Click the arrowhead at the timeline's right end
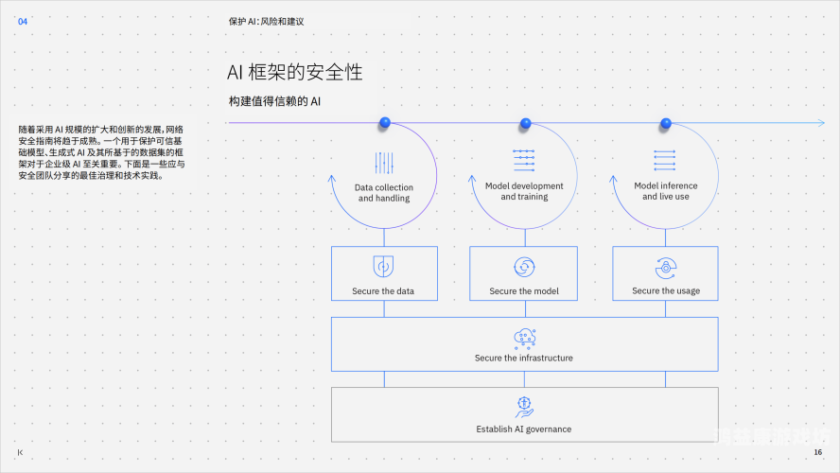Viewport: 840px width, 473px height. point(821,123)
